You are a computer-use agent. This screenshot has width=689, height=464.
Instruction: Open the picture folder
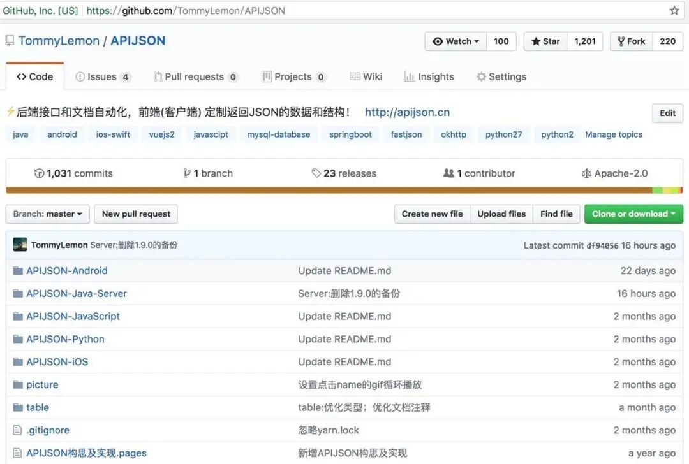click(43, 384)
